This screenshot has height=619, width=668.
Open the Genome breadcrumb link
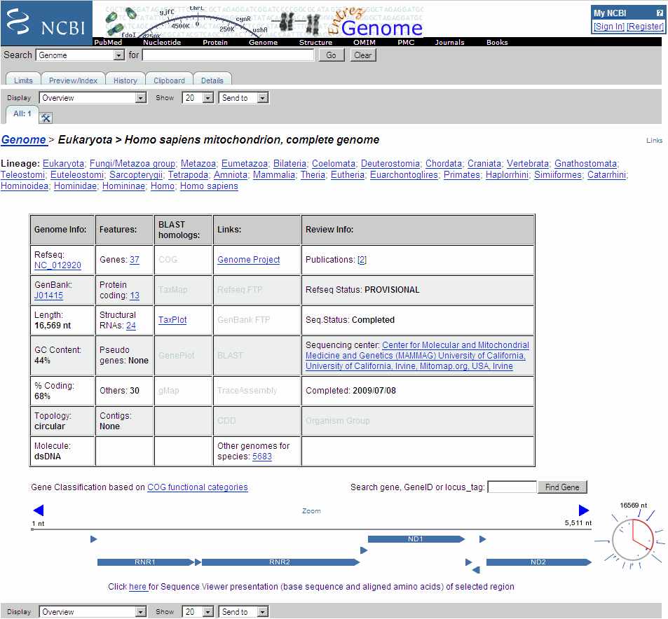(x=23, y=139)
